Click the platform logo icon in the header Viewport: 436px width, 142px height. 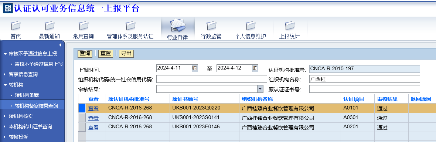(8, 9)
